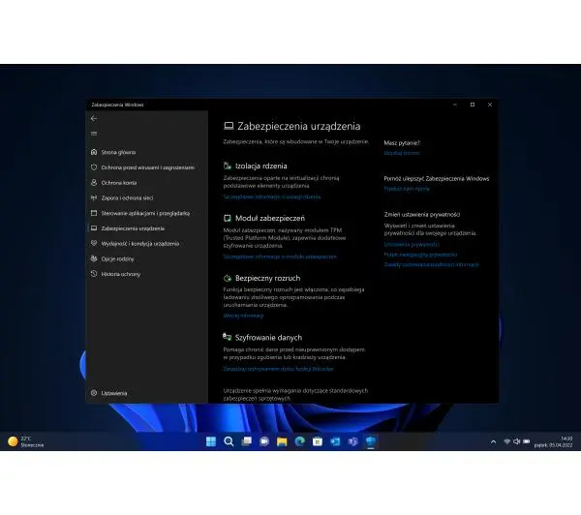This screenshot has height=515, width=581.
Task: Open Zasady zachowania poufności informacji link
Action: pyautogui.click(x=431, y=264)
